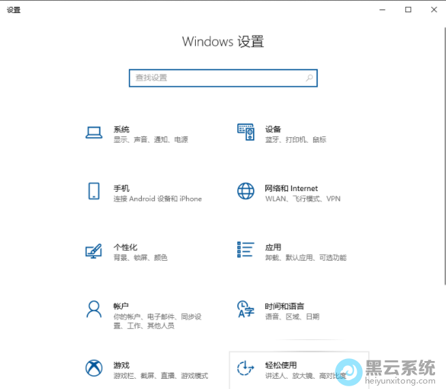Select the Personalization paintbrush icon
446x389 pixels.
[x=94, y=250]
